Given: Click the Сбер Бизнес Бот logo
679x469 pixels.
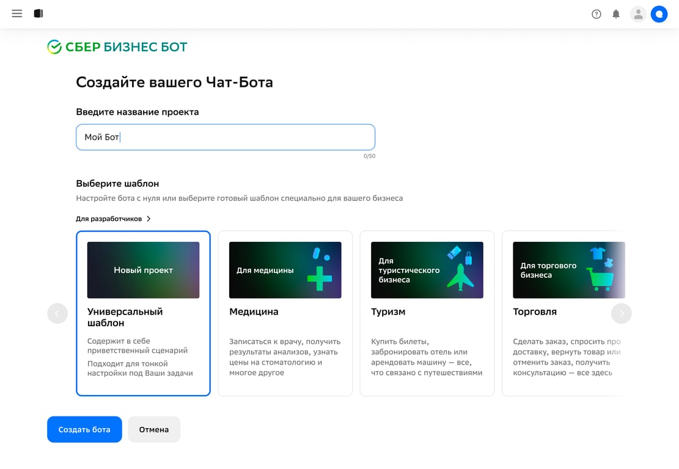Looking at the screenshot, I should [x=117, y=47].
